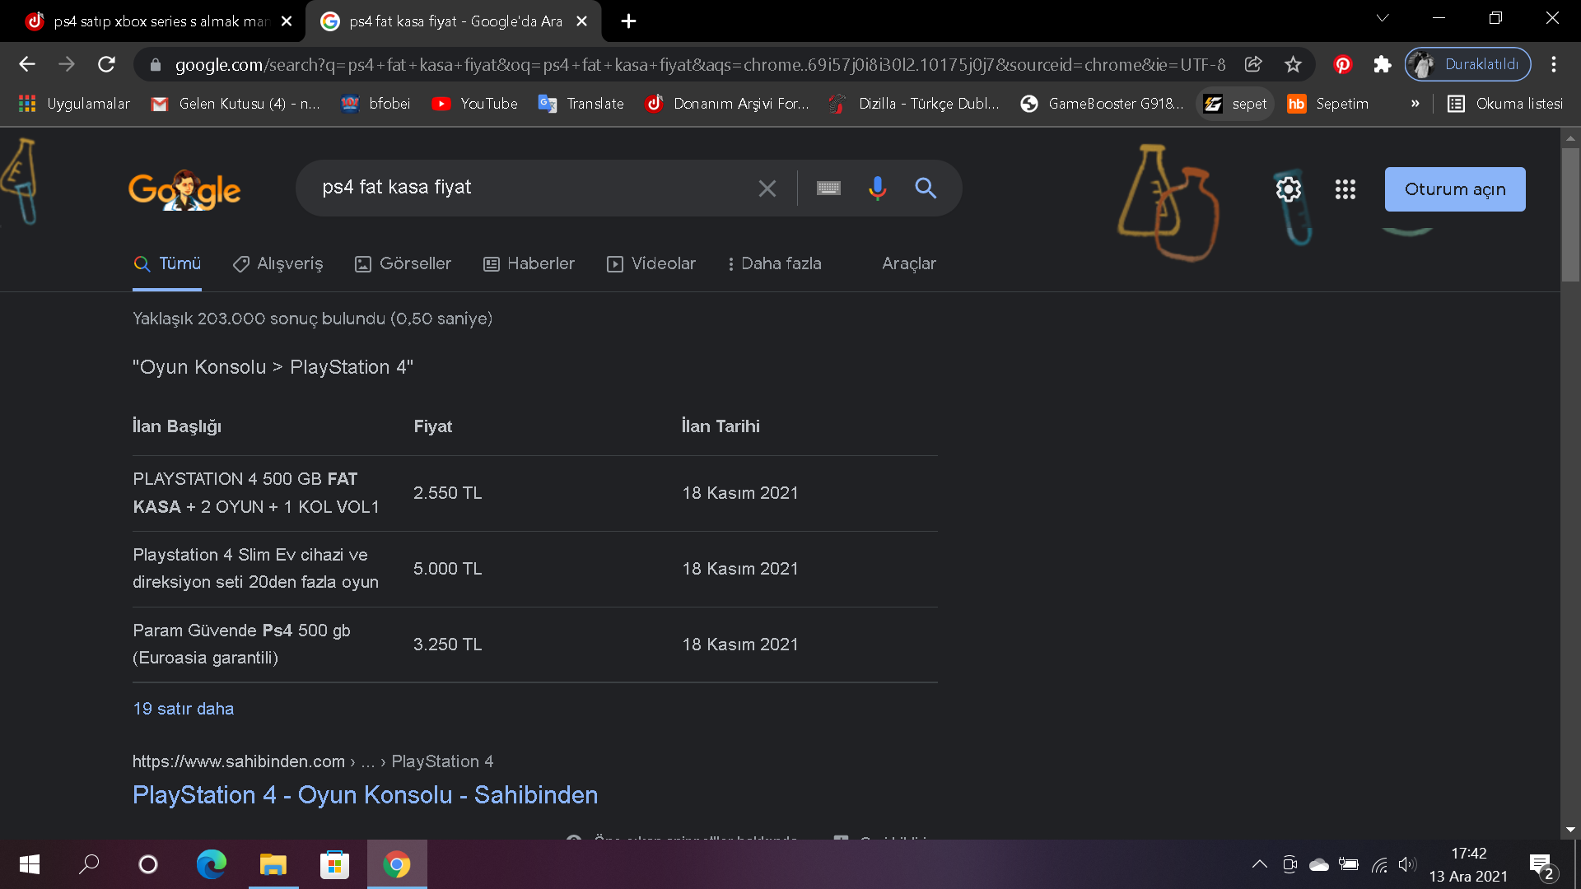Select the 5.000 TL price cell
Viewport: 1581px width, 889px height.
tap(448, 569)
